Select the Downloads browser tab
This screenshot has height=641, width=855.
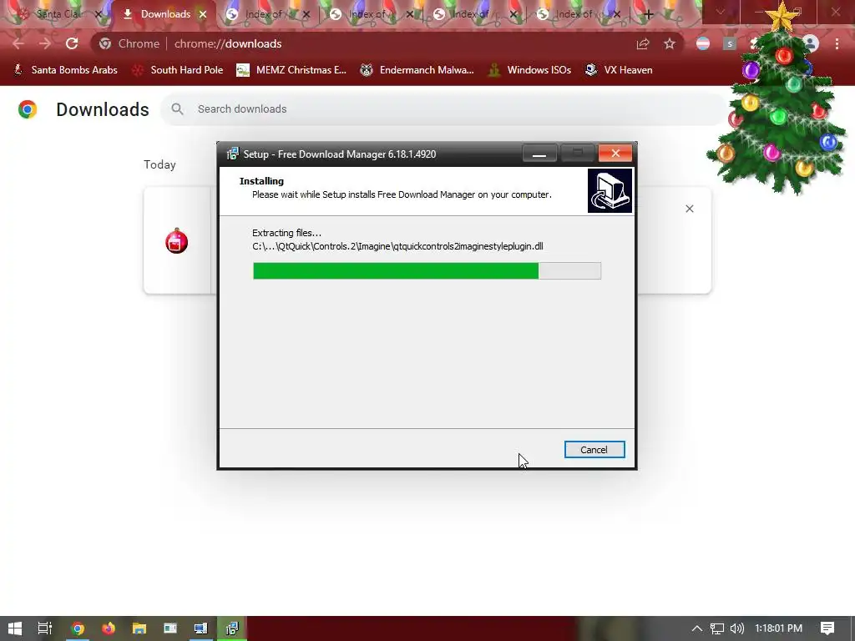coord(165,14)
